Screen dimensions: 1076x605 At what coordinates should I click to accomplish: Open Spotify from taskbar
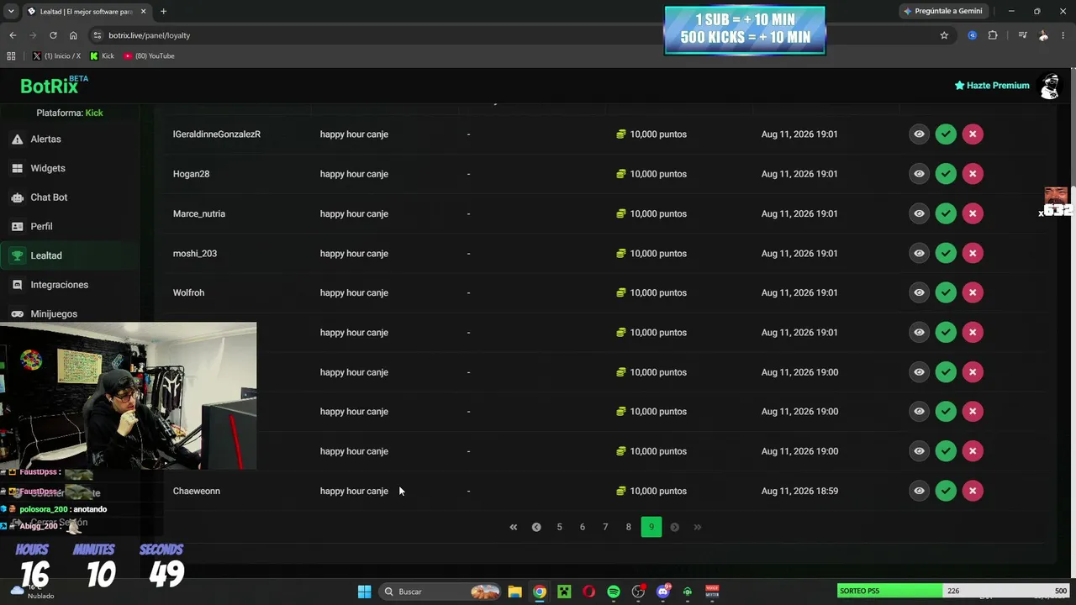(614, 592)
